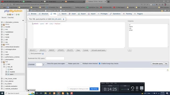
Task: Expand the tour_planner database
Action: click(x=2, y=81)
